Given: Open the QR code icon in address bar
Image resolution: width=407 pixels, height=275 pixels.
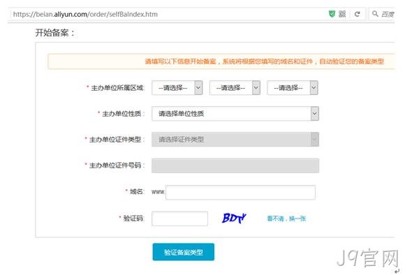Looking at the screenshot, I should click(x=342, y=14).
